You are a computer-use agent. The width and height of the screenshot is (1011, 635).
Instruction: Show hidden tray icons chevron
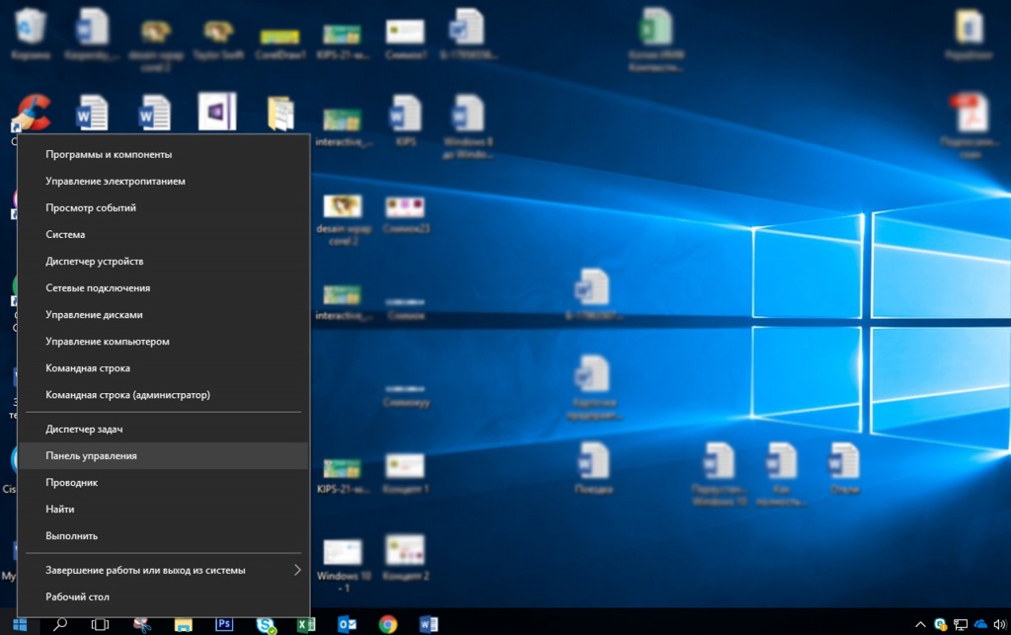[x=920, y=624]
